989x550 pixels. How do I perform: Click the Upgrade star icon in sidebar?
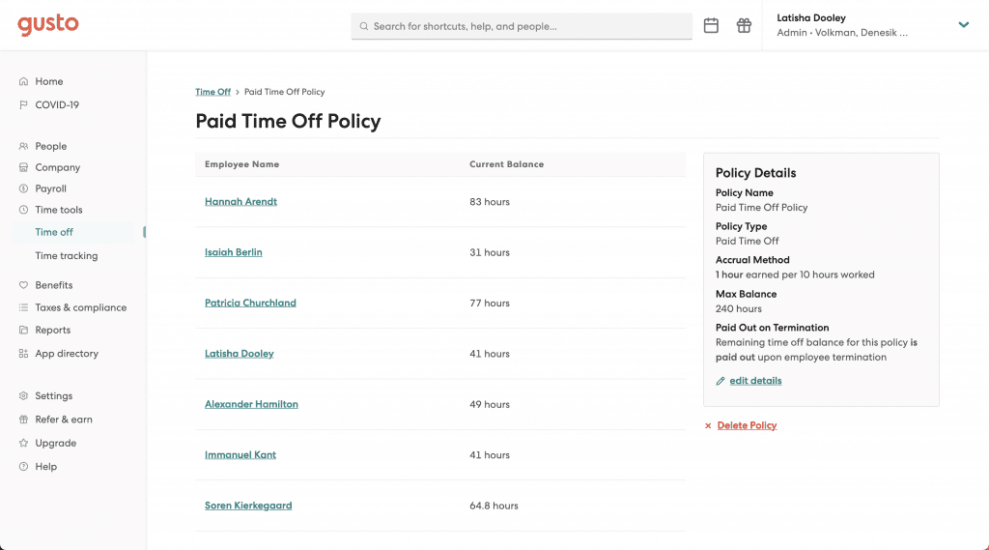coord(23,444)
